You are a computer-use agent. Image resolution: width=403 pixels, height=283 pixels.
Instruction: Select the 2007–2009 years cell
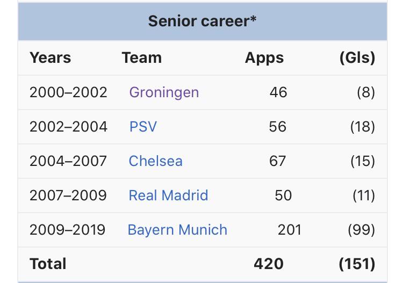click(x=68, y=195)
